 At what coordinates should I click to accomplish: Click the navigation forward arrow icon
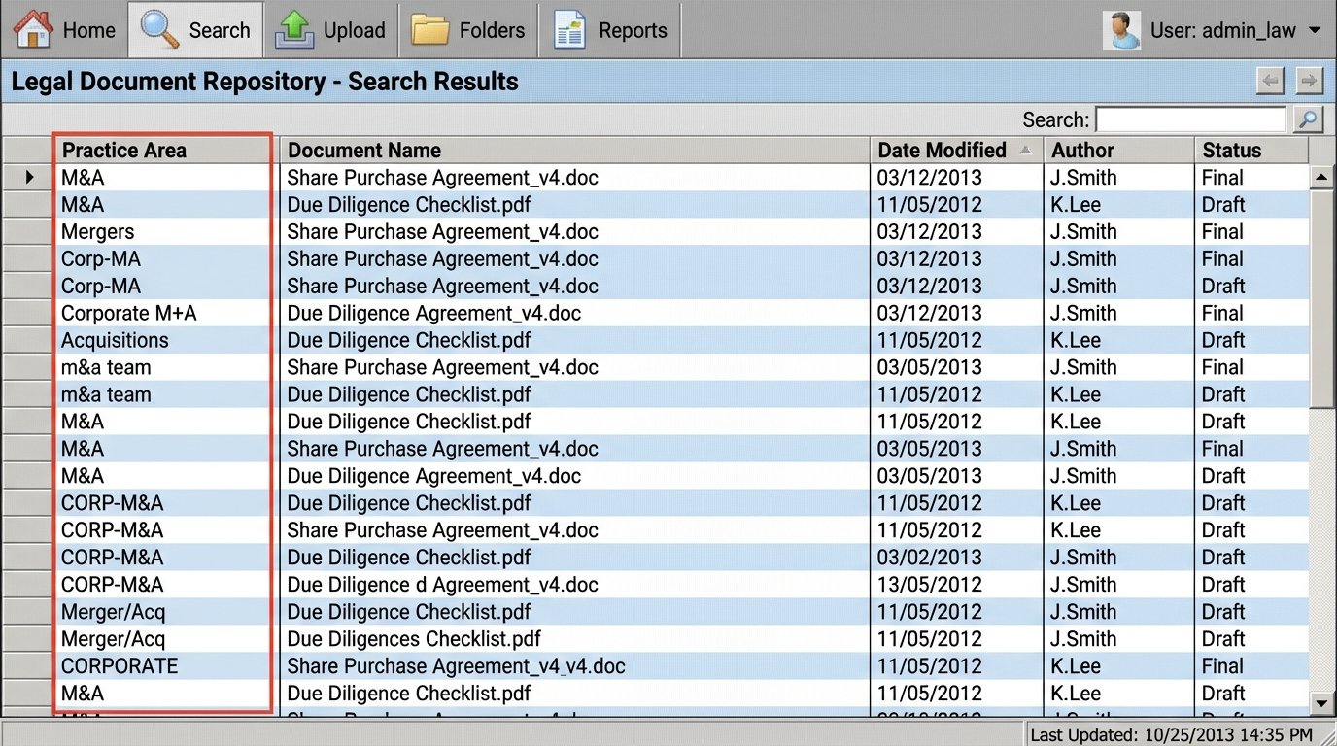[x=1309, y=82]
